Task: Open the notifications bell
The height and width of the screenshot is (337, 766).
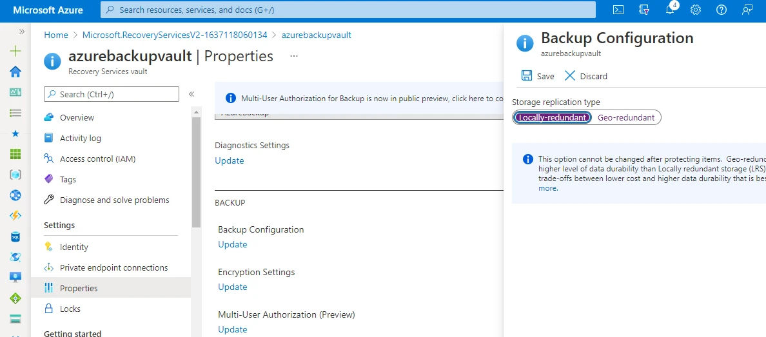Action: [671, 10]
